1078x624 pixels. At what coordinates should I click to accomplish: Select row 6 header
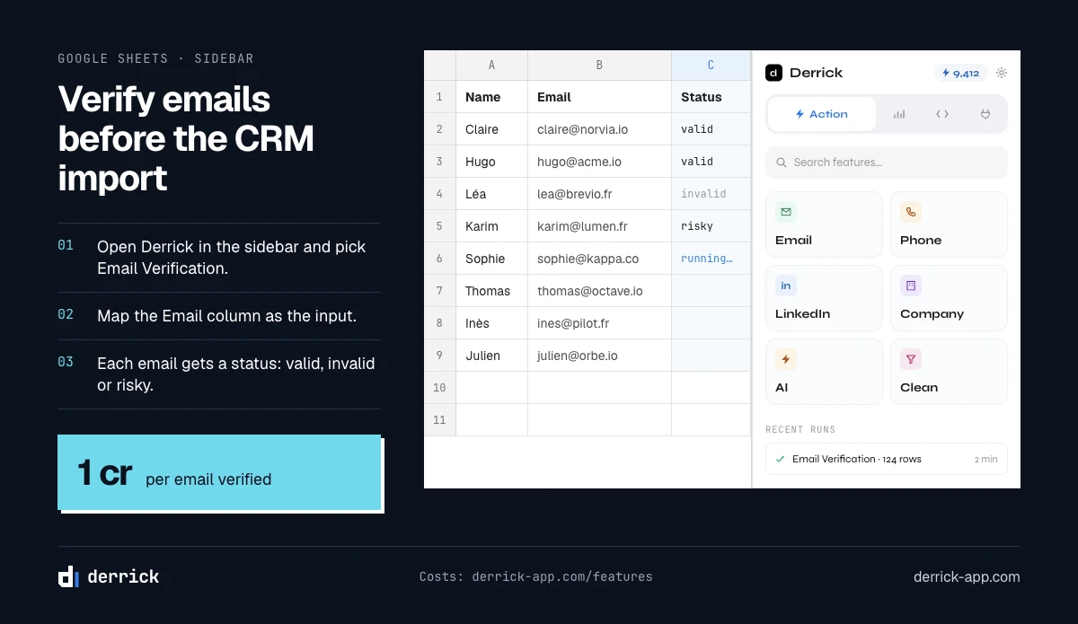click(439, 259)
